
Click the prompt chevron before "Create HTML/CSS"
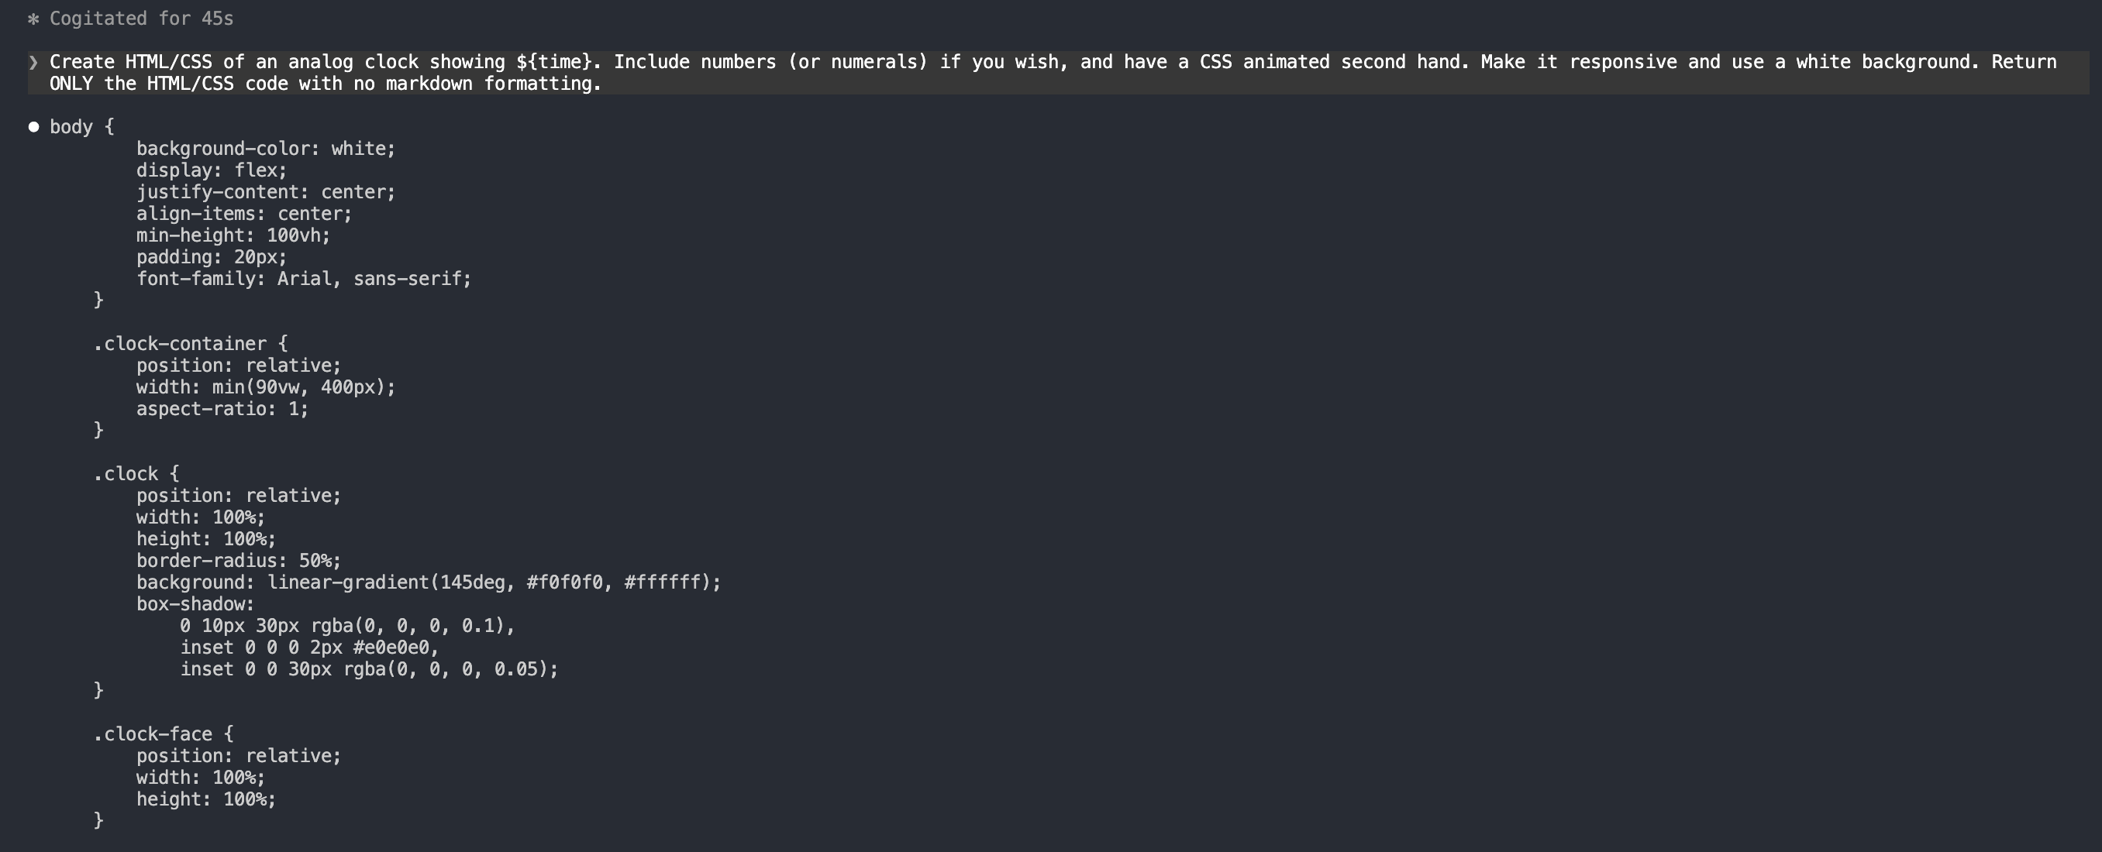33,62
